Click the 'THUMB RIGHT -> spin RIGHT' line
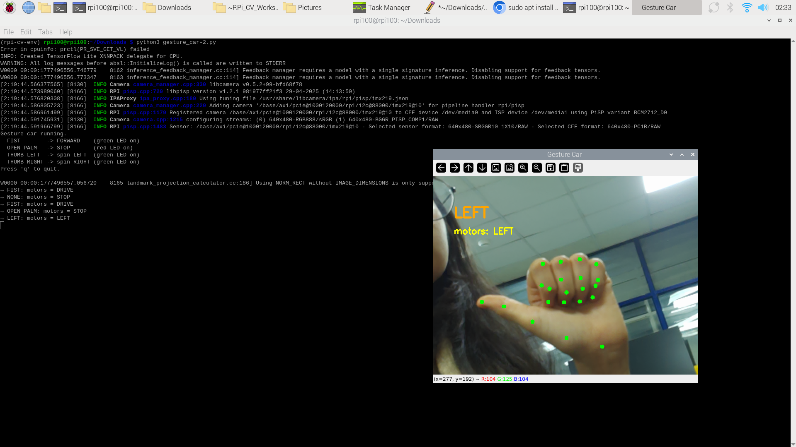Viewport: 796px width, 447px height. (73, 162)
